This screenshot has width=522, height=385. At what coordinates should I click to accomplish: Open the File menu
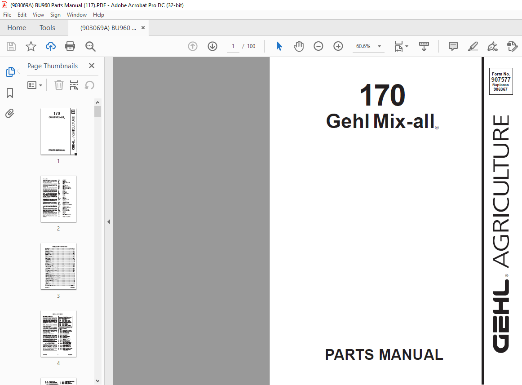[x=7, y=15]
